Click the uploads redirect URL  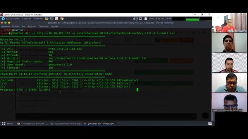point(112,80)
